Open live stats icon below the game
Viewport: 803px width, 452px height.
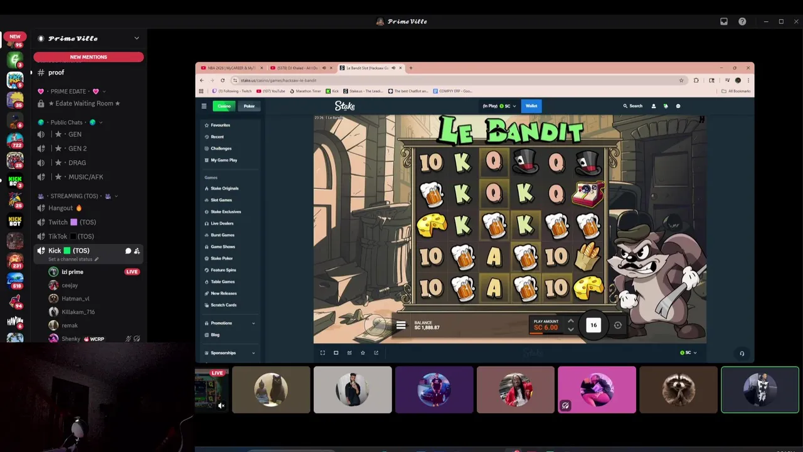349,353
